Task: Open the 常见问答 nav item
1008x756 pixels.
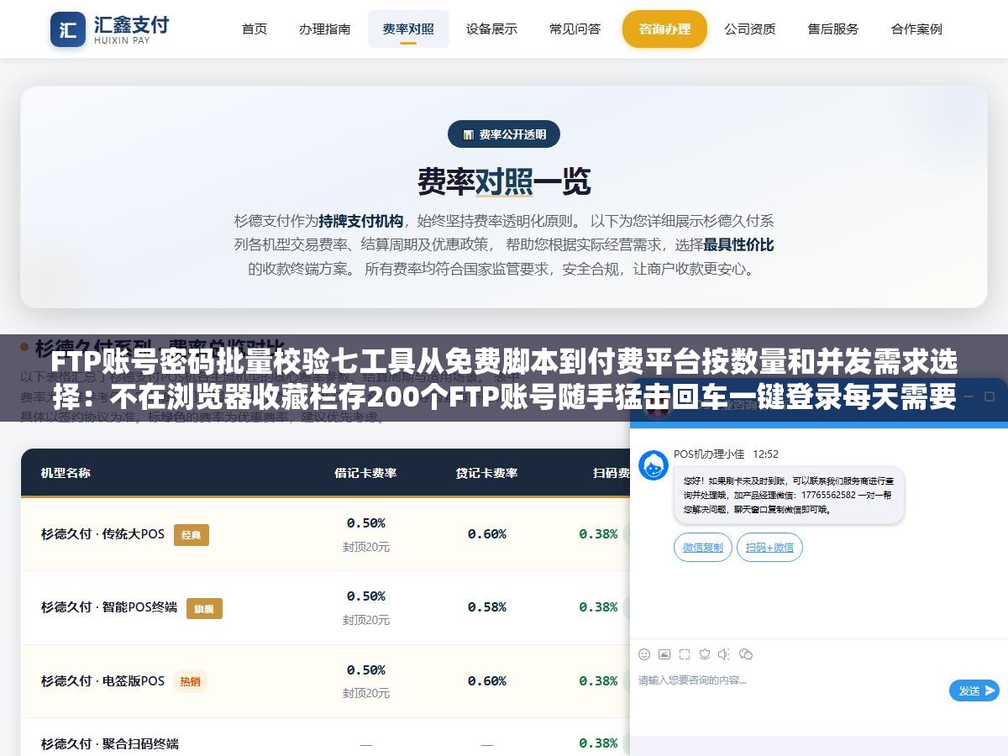Action: 575,29
